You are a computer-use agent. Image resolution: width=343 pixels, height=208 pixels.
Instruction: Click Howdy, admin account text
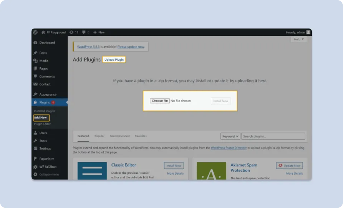(295, 32)
